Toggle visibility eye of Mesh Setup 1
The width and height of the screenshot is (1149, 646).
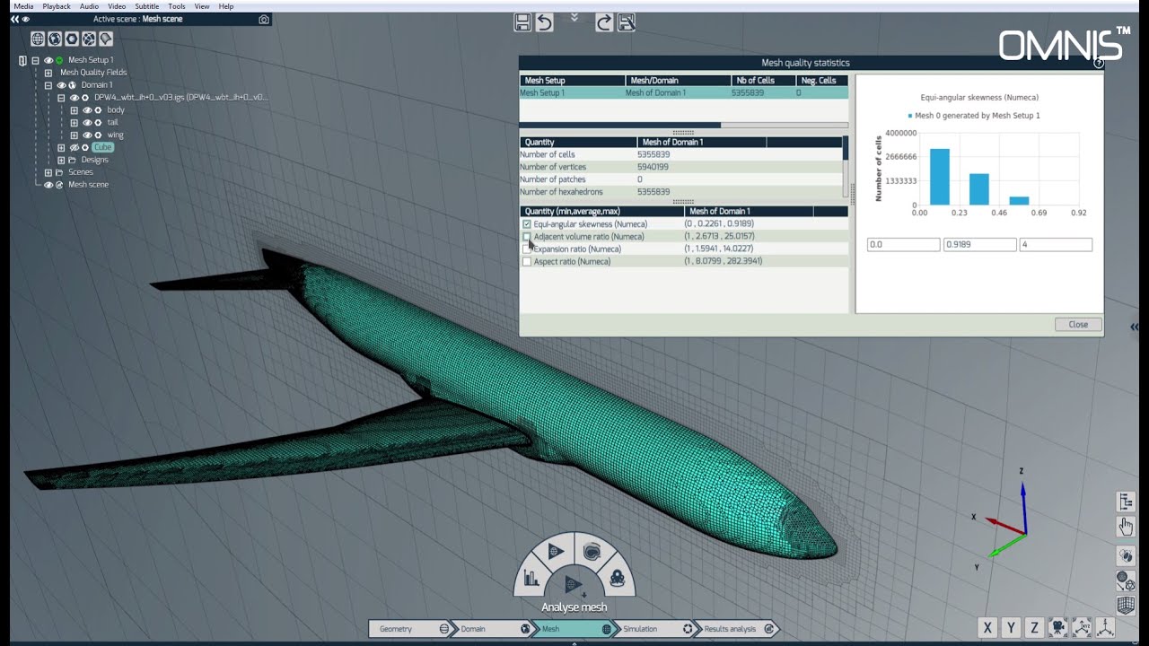pyautogui.click(x=48, y=60)
